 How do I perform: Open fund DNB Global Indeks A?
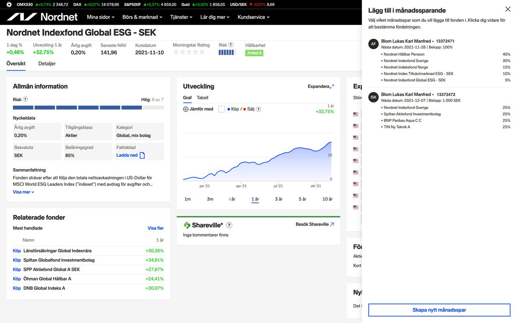coord(44,288)
